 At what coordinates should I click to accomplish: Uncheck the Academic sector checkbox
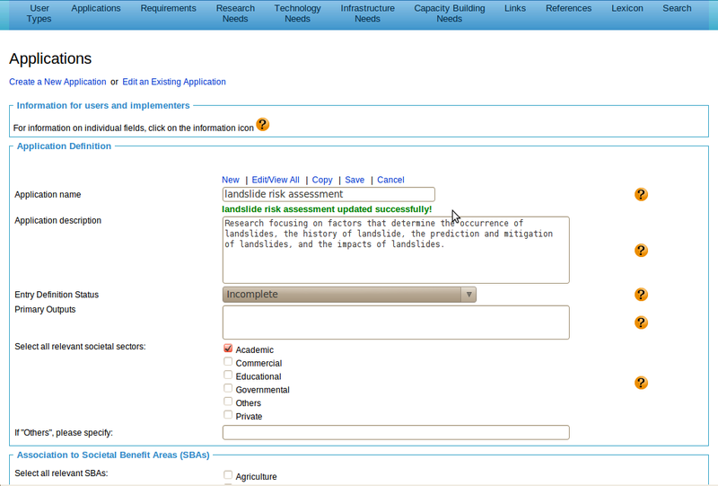[x=228, y=349]
